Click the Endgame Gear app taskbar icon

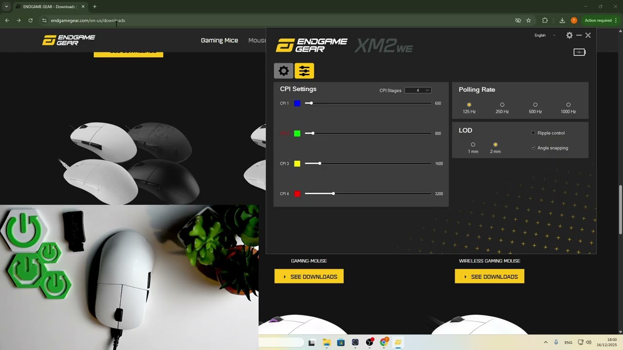click(398, 343)
